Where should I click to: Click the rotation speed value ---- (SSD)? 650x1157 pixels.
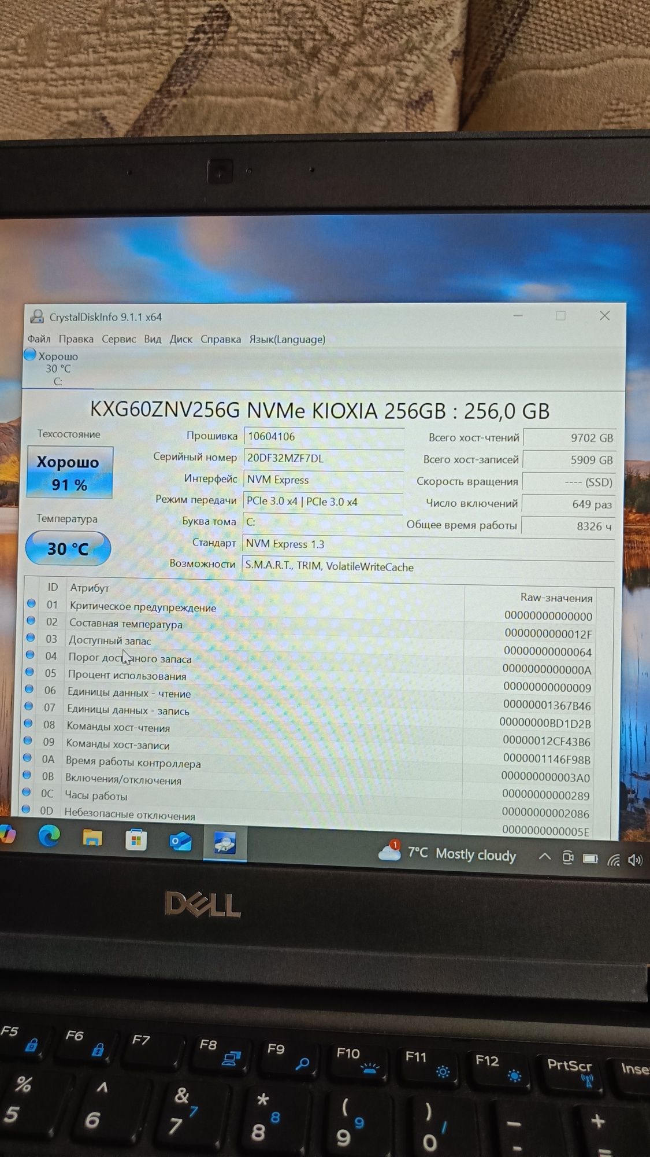tap(569, 482)
